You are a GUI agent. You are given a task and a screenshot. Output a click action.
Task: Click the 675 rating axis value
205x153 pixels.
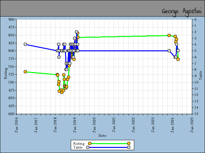pyautogui.click(x=12, y=90)
